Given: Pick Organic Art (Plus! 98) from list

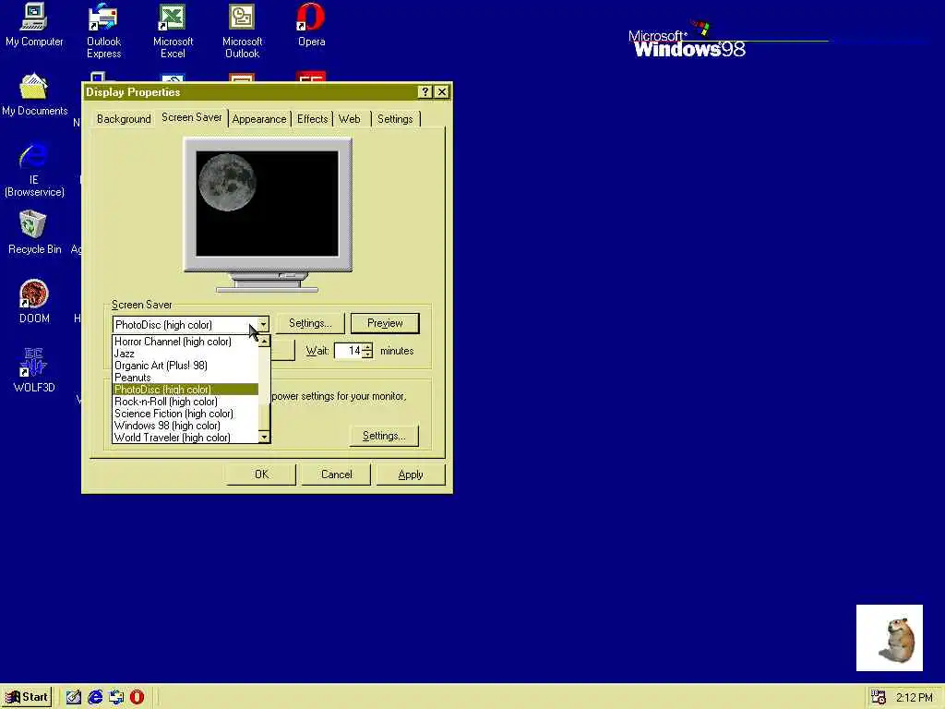Looking at the screenshot, I should point(185,366).
